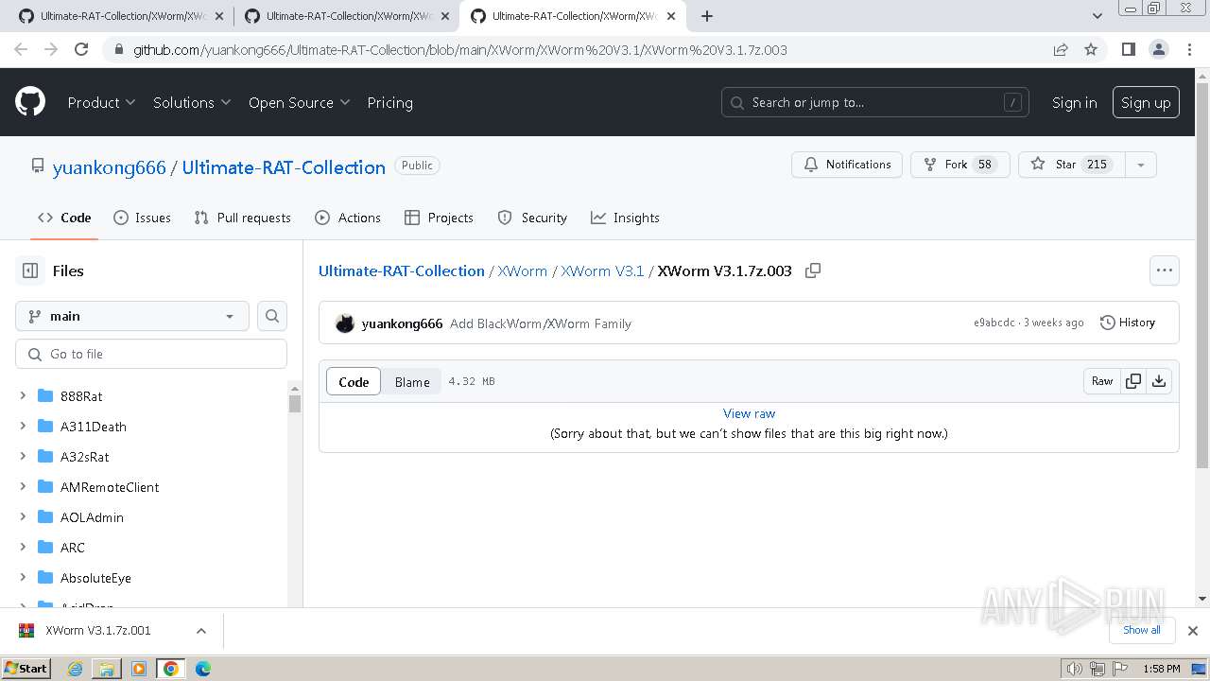Open the Chrome three-dot menu
Screen dimensions: 1210x681
pyautogui.click(x=1188, y=49)
